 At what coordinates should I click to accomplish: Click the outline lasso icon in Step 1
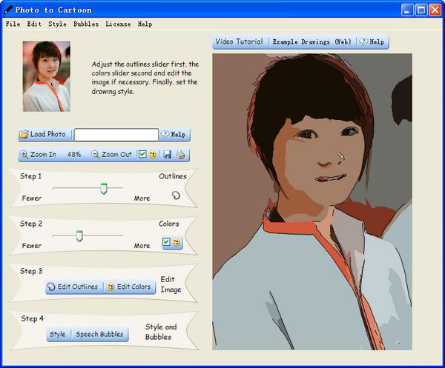176,195
